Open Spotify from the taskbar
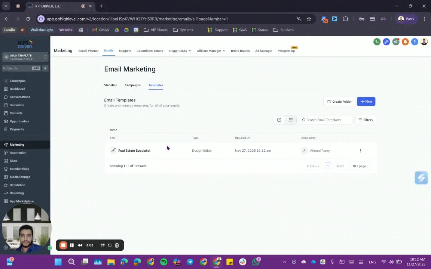 pos(163,262)
